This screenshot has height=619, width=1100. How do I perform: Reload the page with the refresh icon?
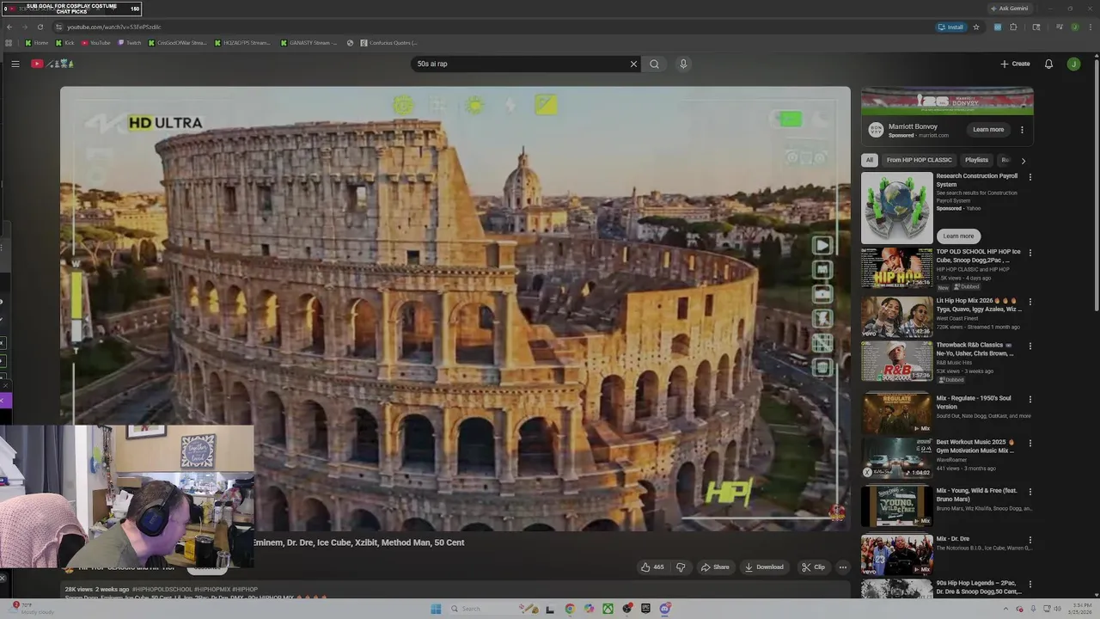40,27
